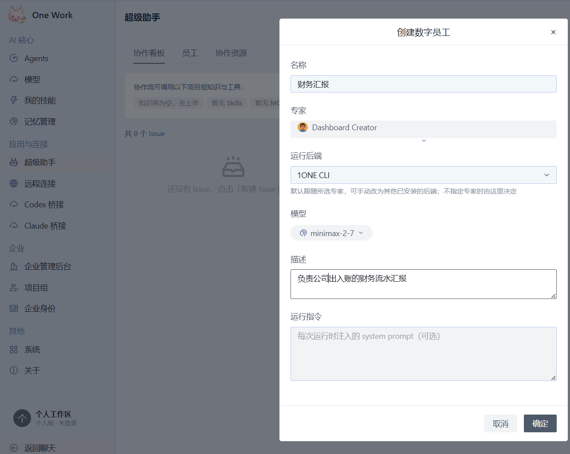Open Agents from the sidebar icon
570x454 pixels.
pyautogui.click(x=14, y=58)
